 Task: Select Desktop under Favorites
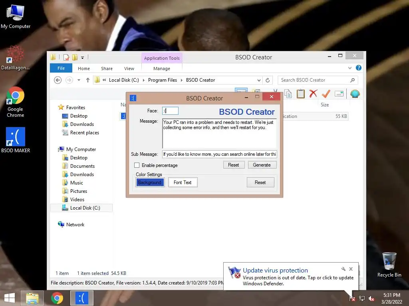pyautogui.click(x=79, y=116)
